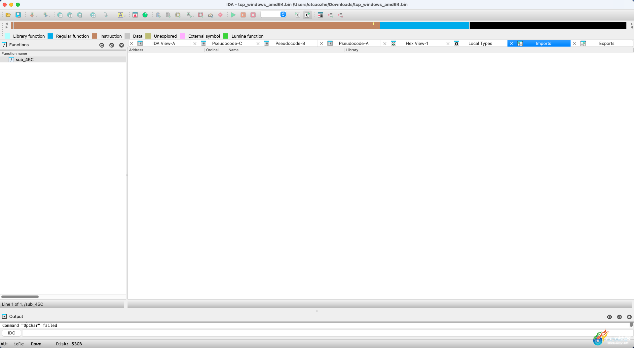Switch to the Pseudocode-A tab
The height and width of the screenshot is (348, 634).
coord(354,43)
